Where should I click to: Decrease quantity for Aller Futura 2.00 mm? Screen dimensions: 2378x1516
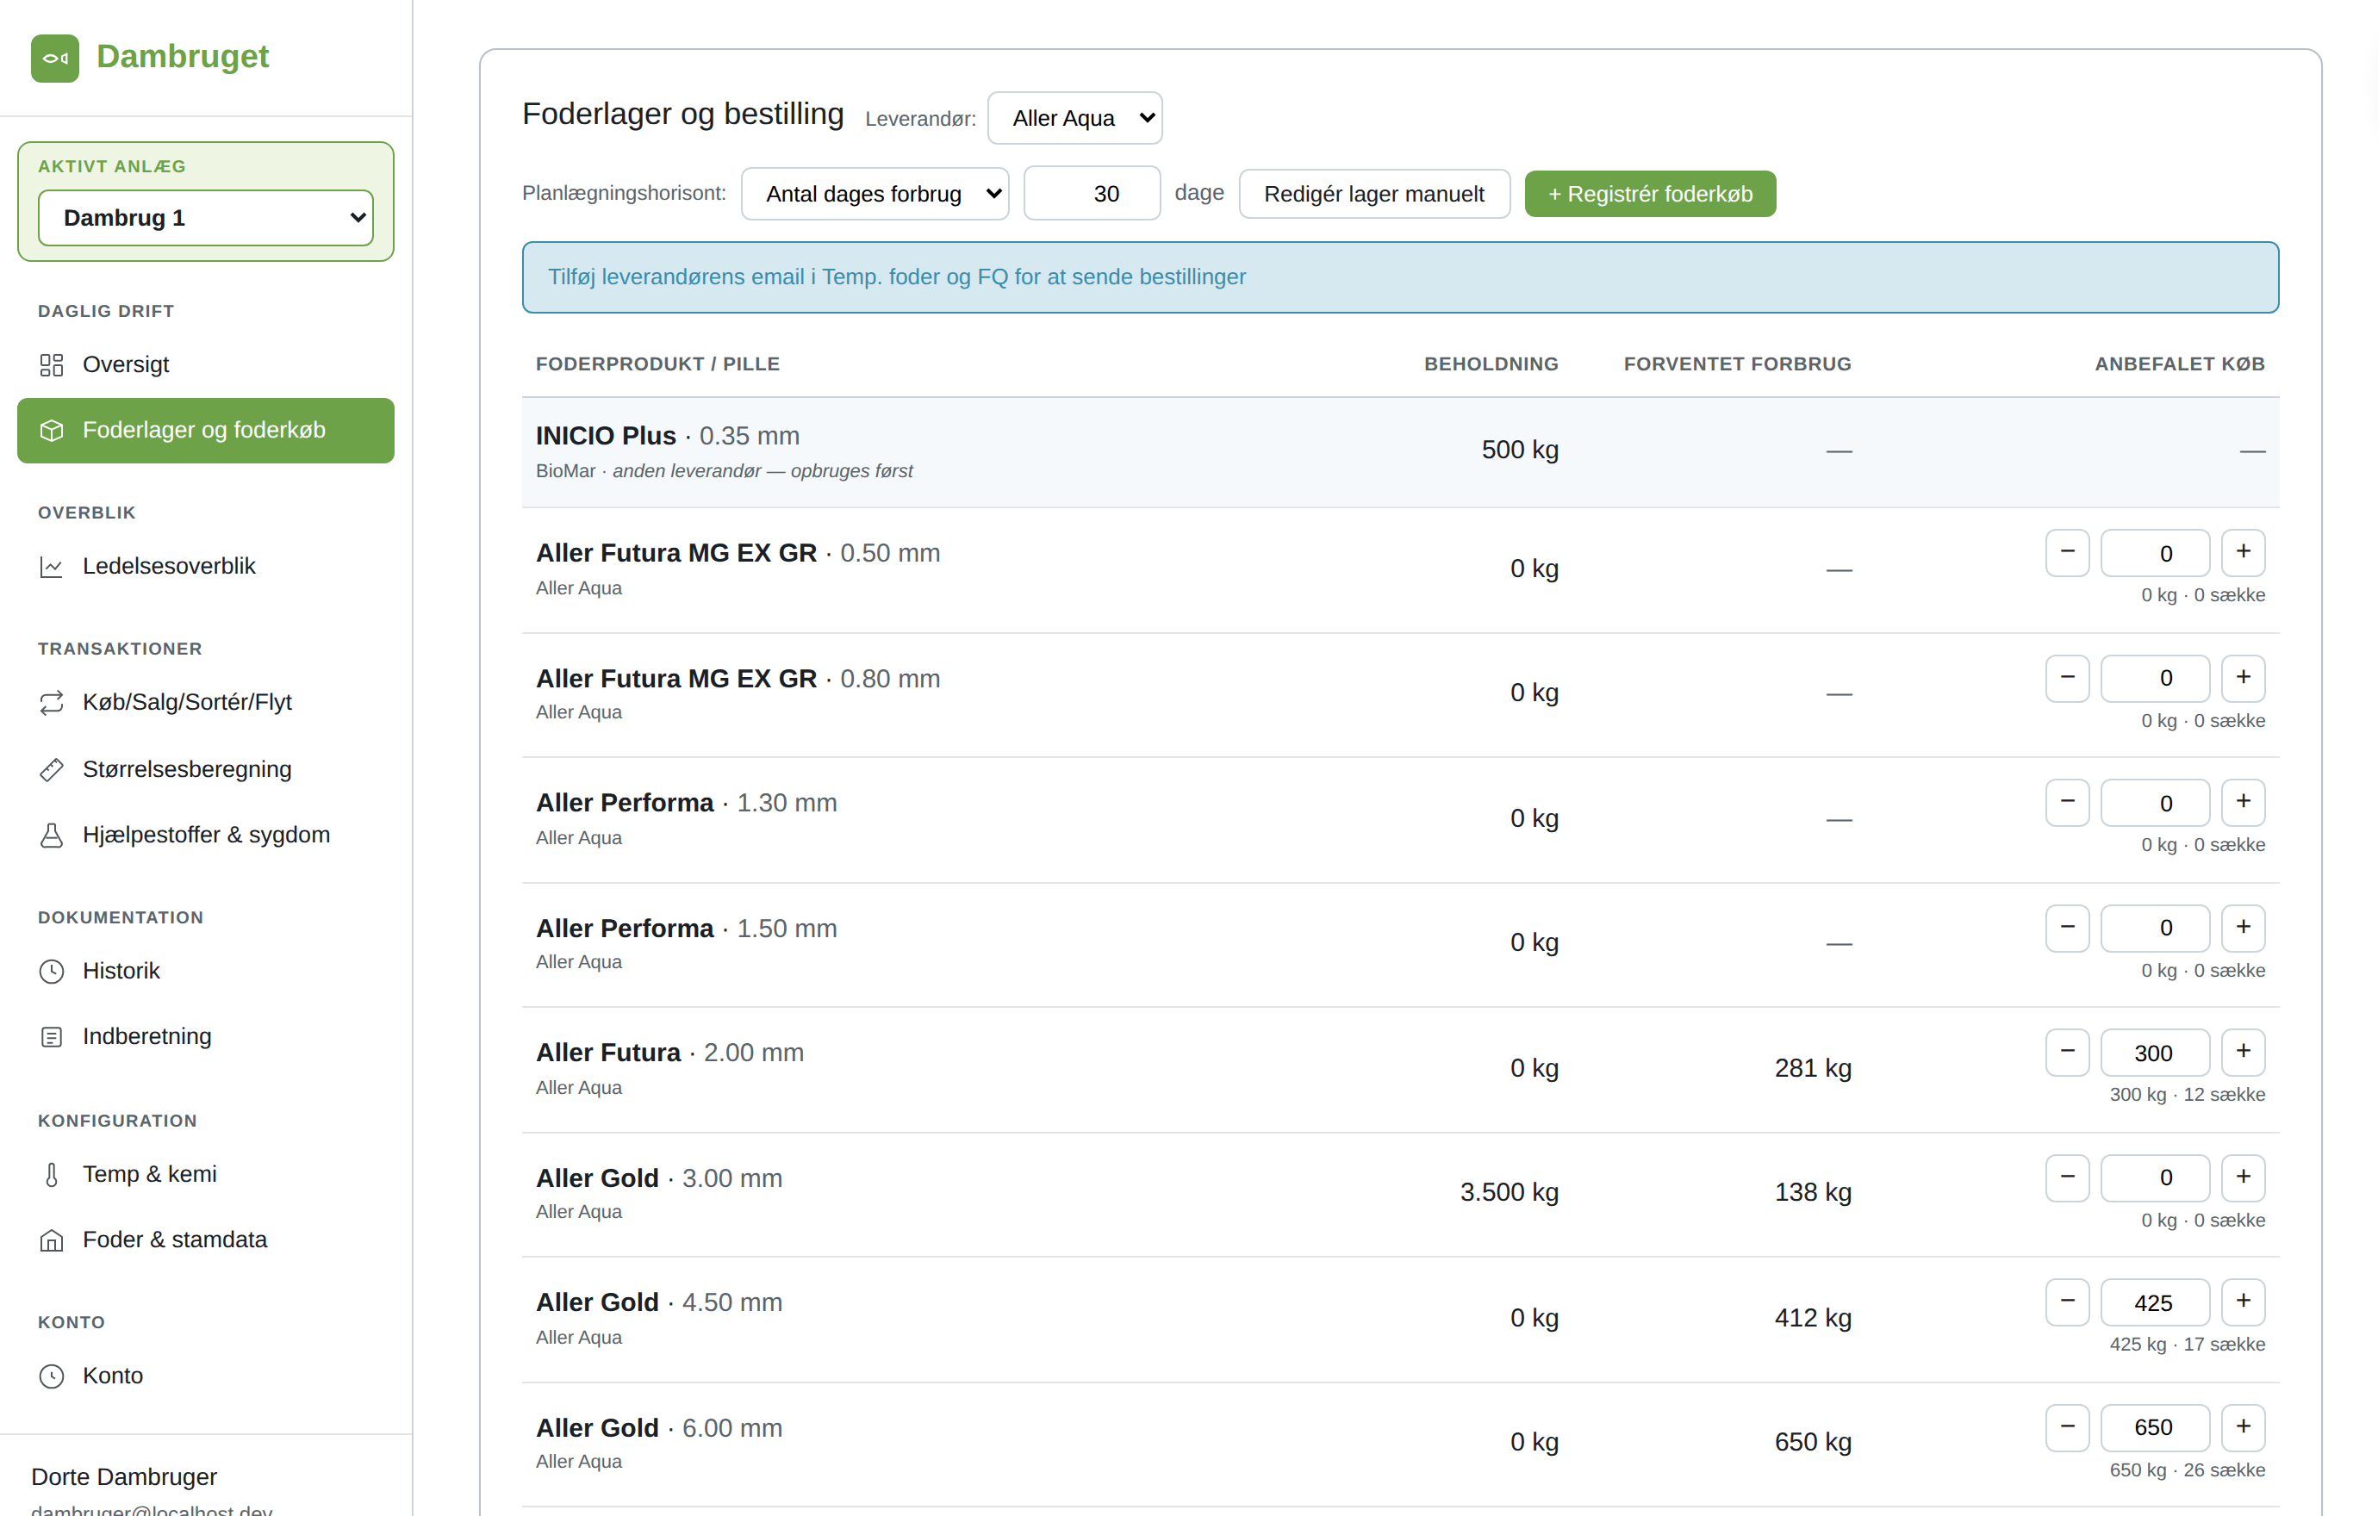[x=2067, y=1052]
